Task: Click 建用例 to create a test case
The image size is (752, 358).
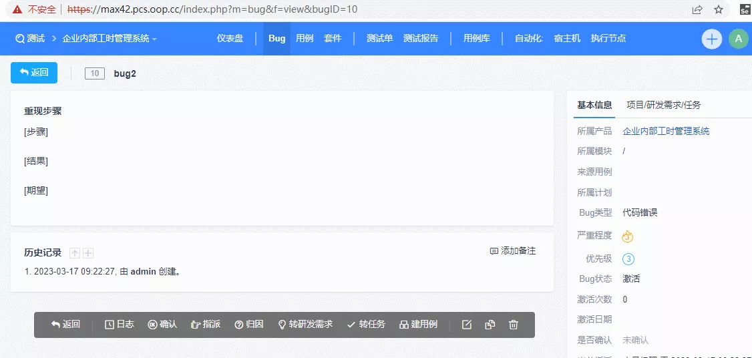Action: pos(418,325)
